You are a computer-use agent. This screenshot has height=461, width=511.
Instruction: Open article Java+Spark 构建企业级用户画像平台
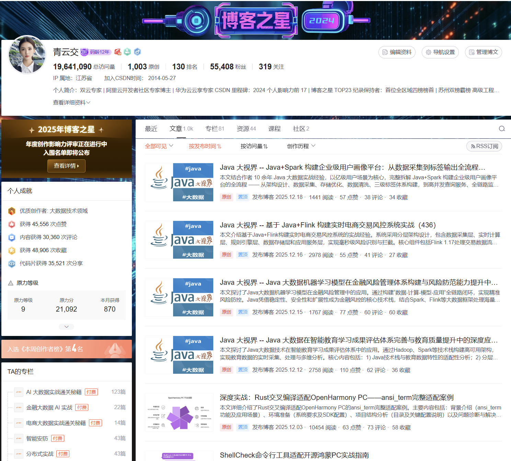point(353,167)
